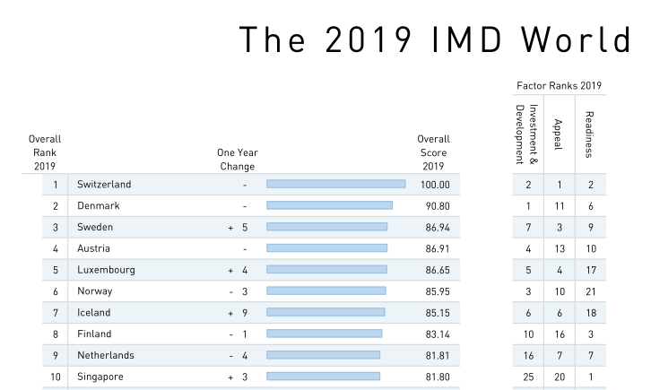The height and width of the screenshot is (390, 651).
Task: Click the Iceland country name
Action: [94, 313]
